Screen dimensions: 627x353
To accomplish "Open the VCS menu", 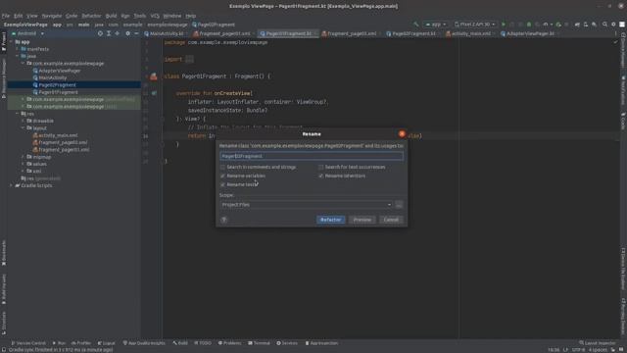I will [155, 16].
